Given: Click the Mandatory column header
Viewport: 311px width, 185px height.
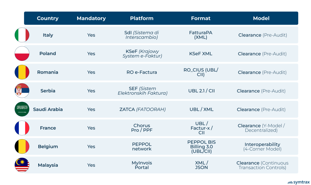Looking at the screenshot, I should 91,18.
